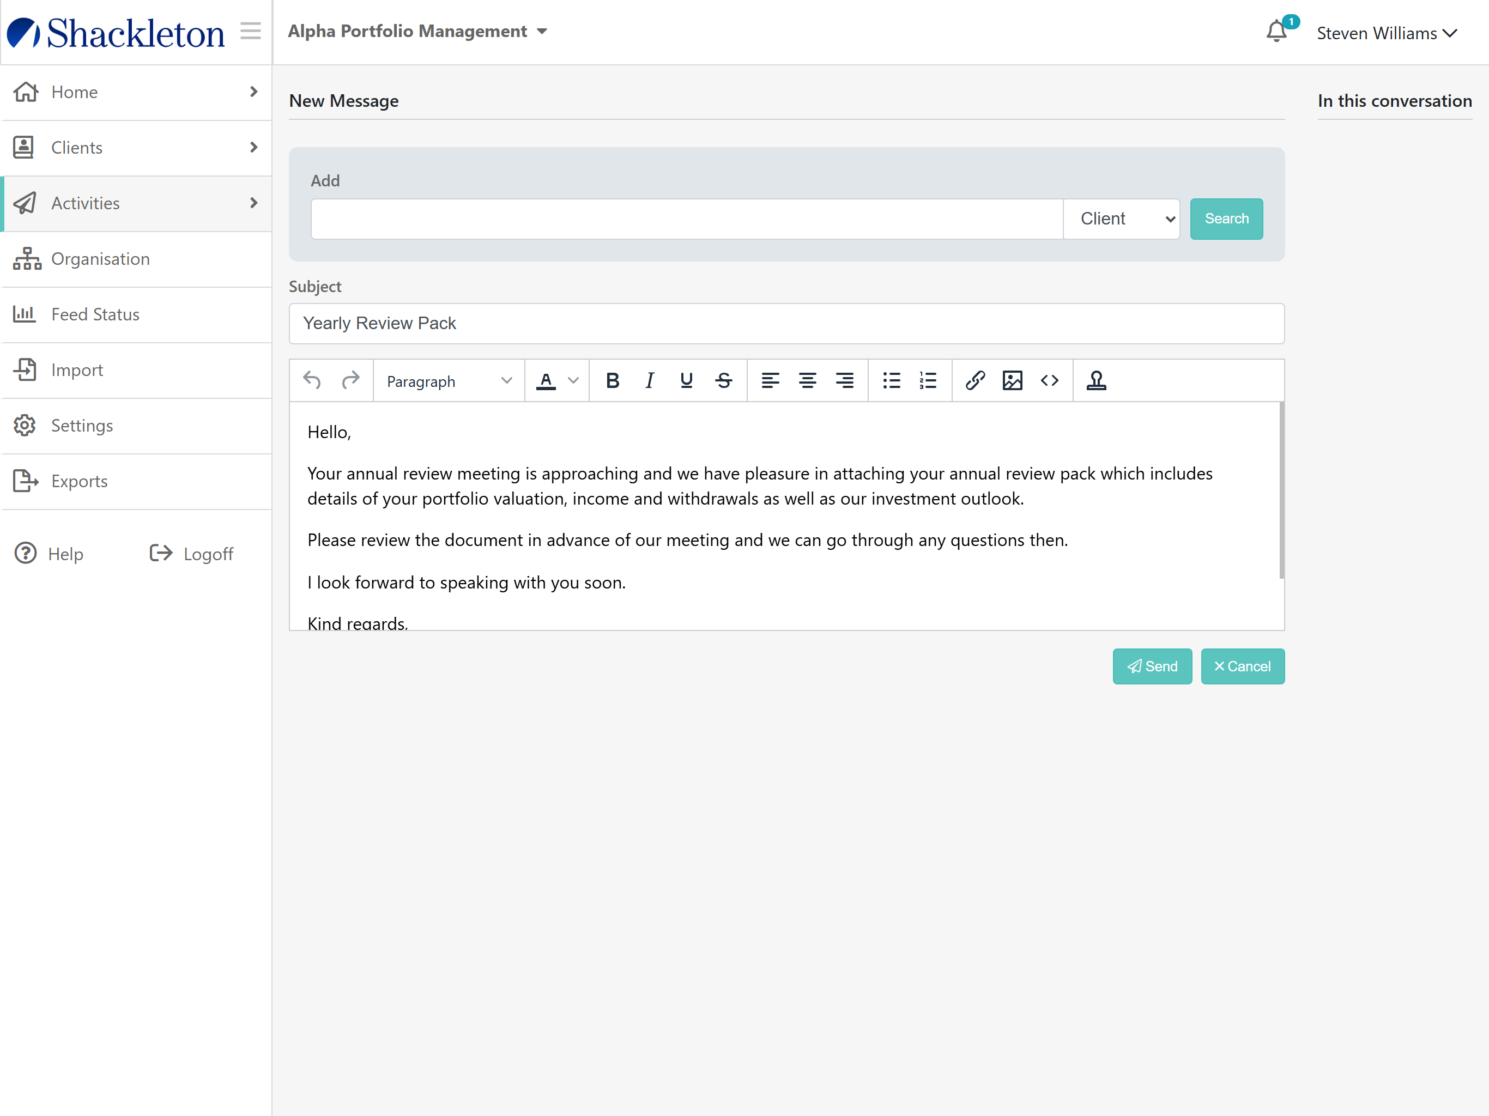Click the Logoff arrow icon
This screenshot has width=1489, height=1116.
pos(161,553)
